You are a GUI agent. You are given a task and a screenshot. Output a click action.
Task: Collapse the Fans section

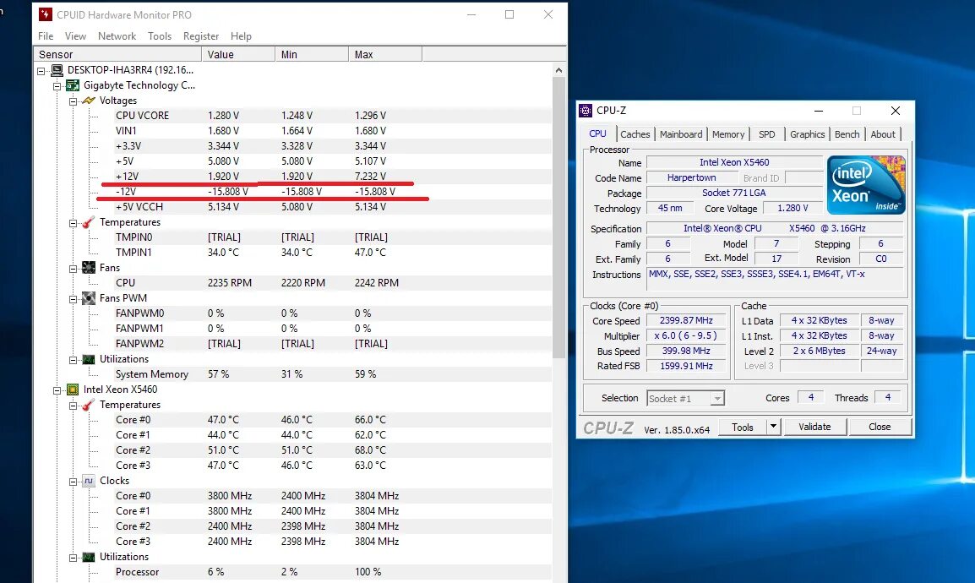click(x=73, y=270)
